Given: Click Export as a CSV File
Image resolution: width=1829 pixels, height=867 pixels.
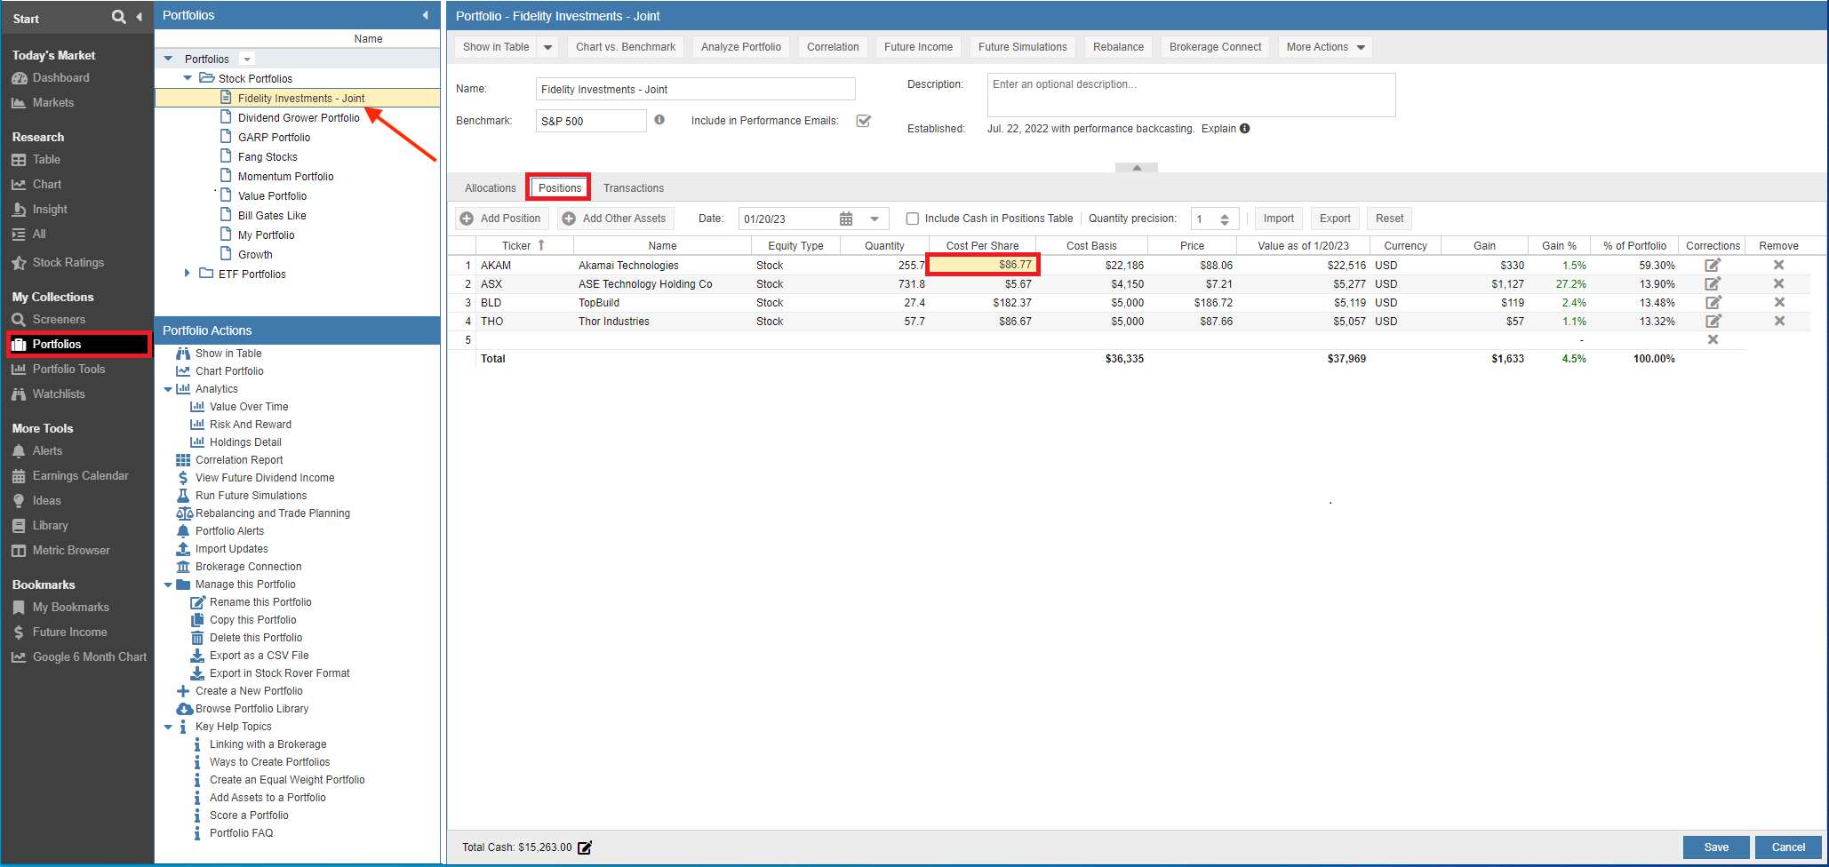Looking at the screenshot, I should click(x=260, y=656).
